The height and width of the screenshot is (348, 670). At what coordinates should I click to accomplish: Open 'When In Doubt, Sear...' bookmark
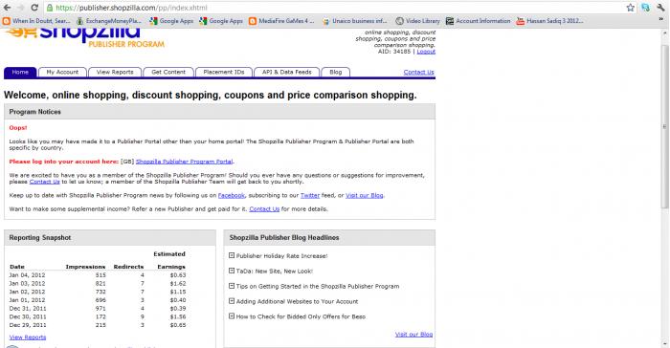pyautogui.click(x=37, y=20)
